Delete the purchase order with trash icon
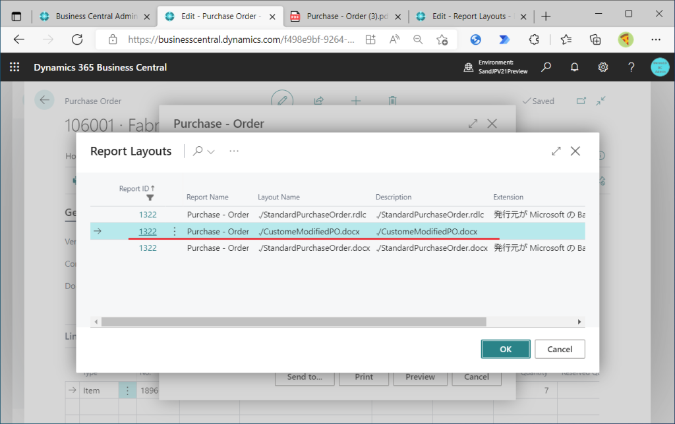Screen dimensions: 675x424 pyautogui.click(x=392, y=101)
